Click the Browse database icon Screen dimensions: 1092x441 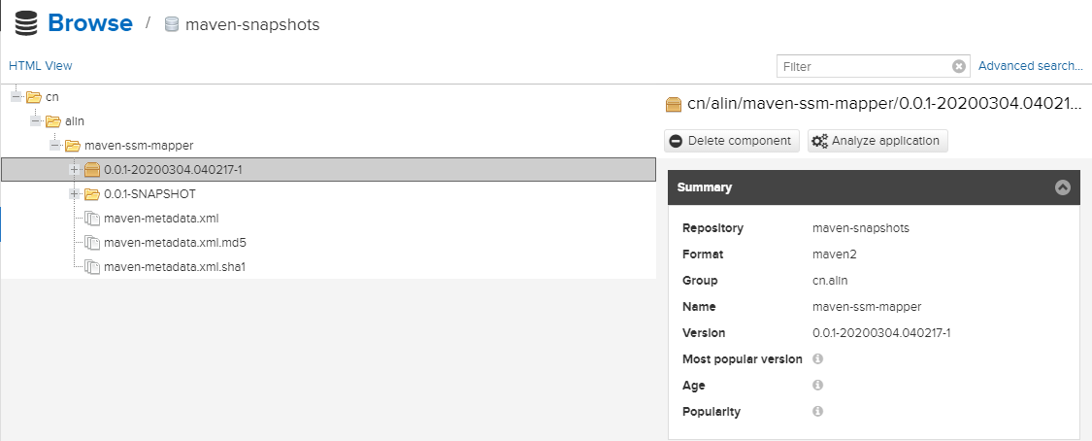(x=26, y=23)
